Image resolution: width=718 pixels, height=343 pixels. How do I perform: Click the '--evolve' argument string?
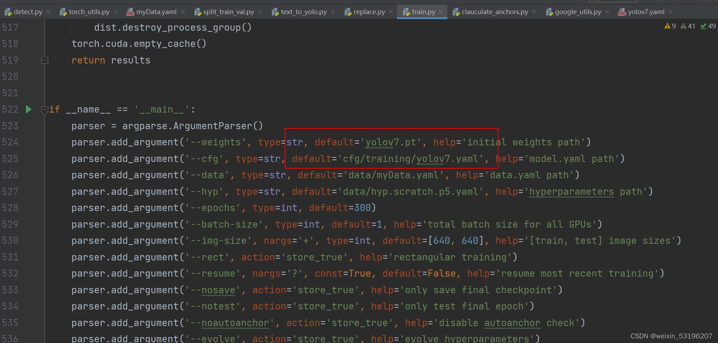(213, 338)
